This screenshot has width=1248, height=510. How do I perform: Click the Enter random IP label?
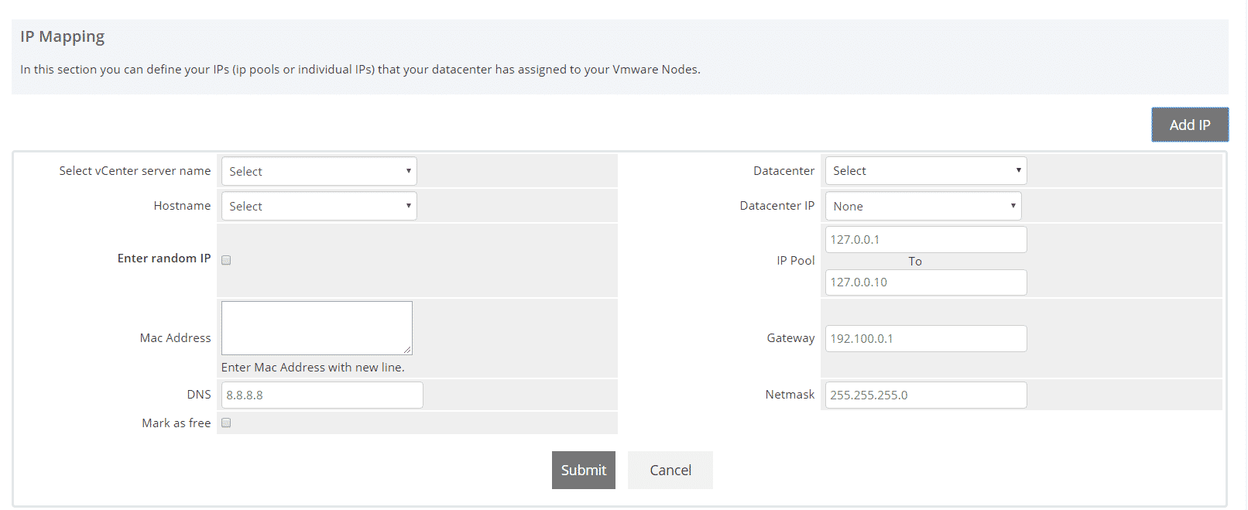163,258
